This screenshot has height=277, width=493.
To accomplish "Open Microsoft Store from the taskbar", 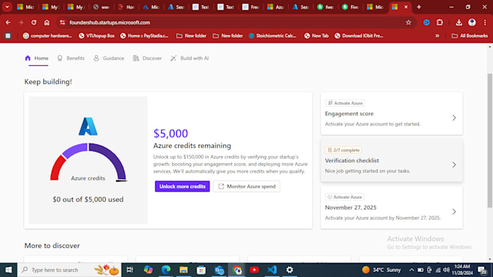I will (x=202, y=270).
